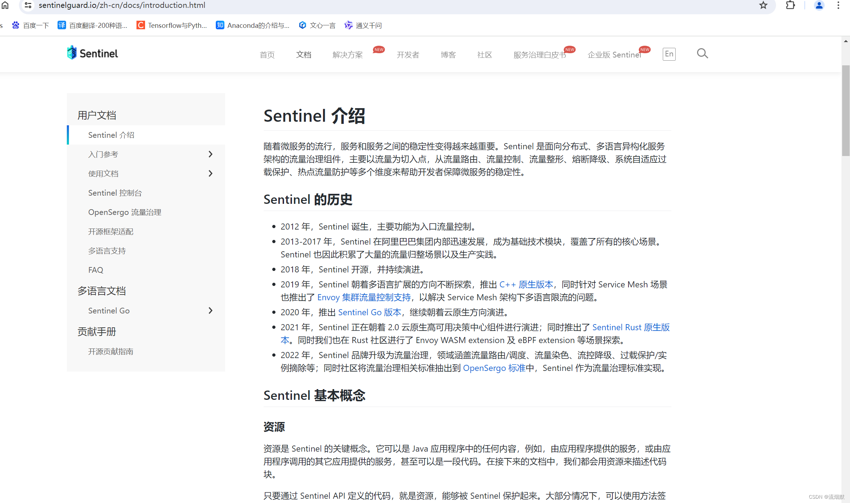
Task: Open the 通义千问 bookmark
Action: 363,25
